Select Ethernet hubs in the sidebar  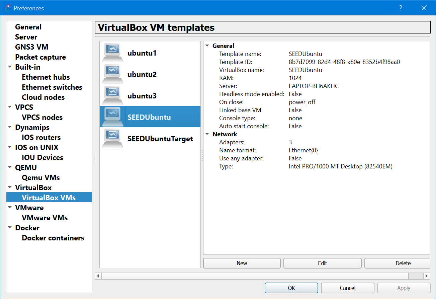(46, 77)
